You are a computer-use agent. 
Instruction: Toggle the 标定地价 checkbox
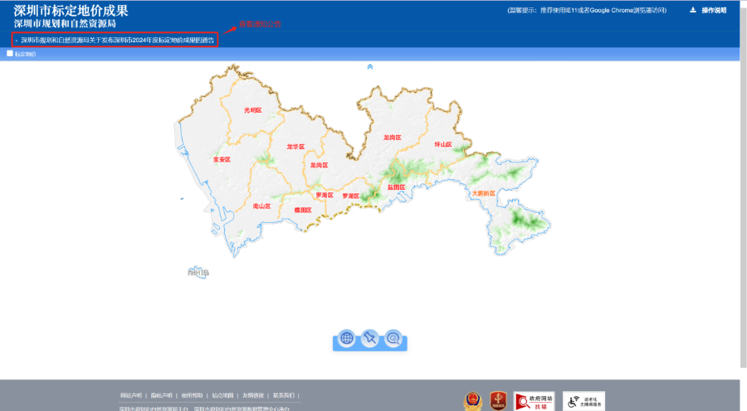[10, 53]
